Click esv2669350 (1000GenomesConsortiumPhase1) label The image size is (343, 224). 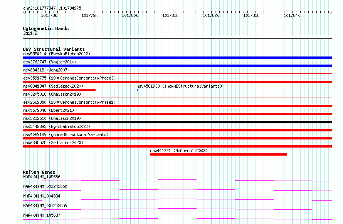coord(69,102)
